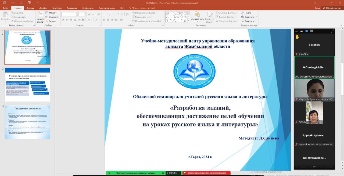
Task: Pick the rectangle shape from shapes gallery
Action: click(x=178, y=13)
